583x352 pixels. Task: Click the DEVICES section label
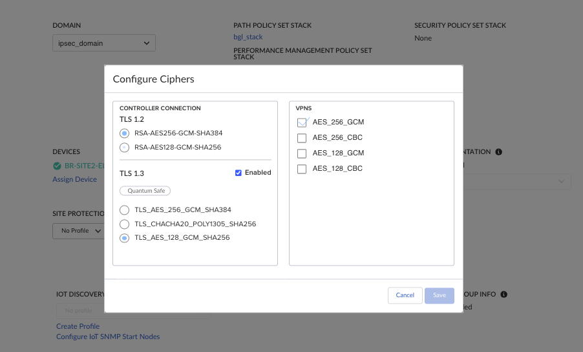click(66, 152)
